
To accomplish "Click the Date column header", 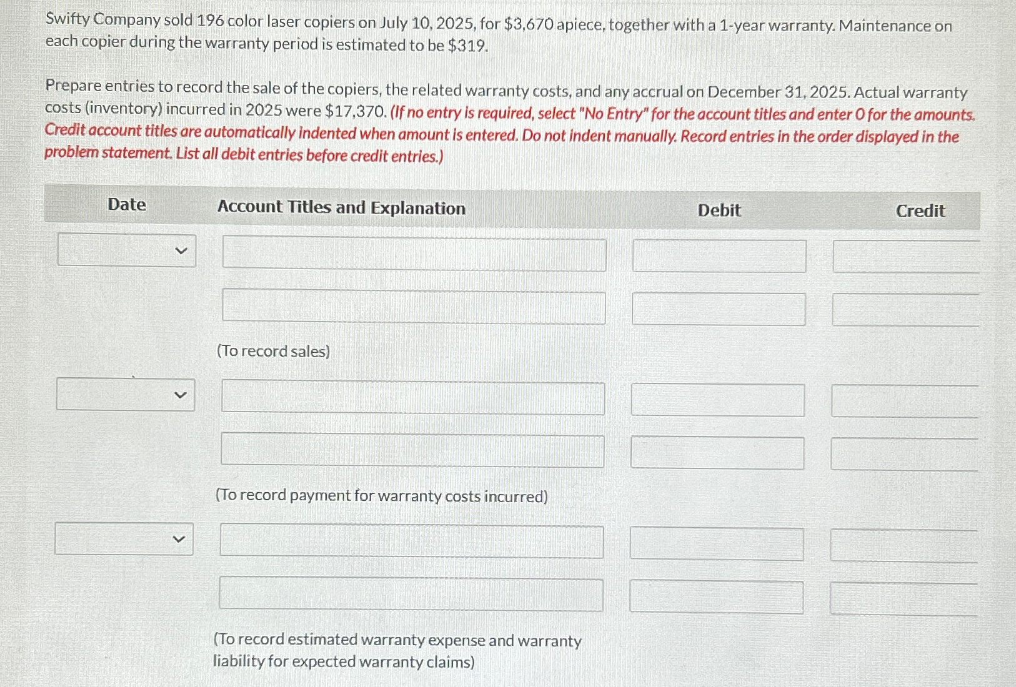I will [127, 205].
